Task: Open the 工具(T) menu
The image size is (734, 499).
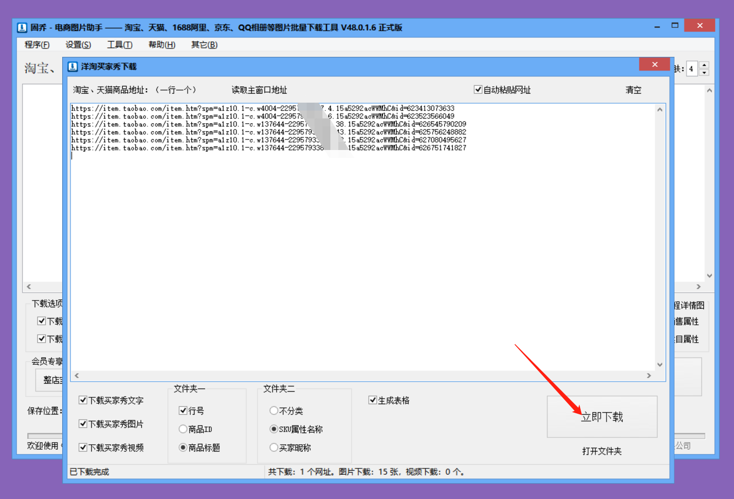Action: click(120, 45)
